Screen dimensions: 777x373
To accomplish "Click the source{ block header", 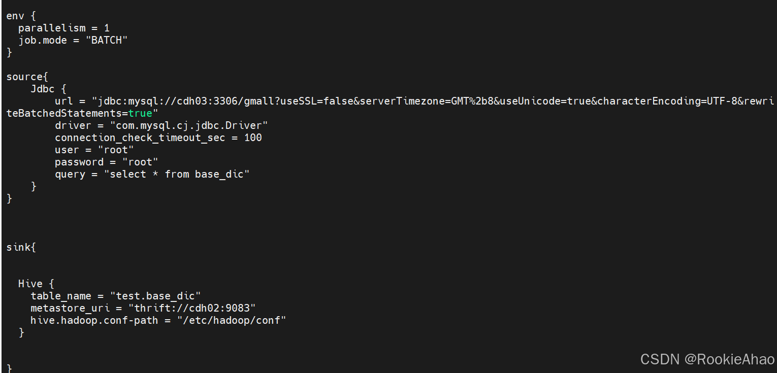I will [27, 77].
